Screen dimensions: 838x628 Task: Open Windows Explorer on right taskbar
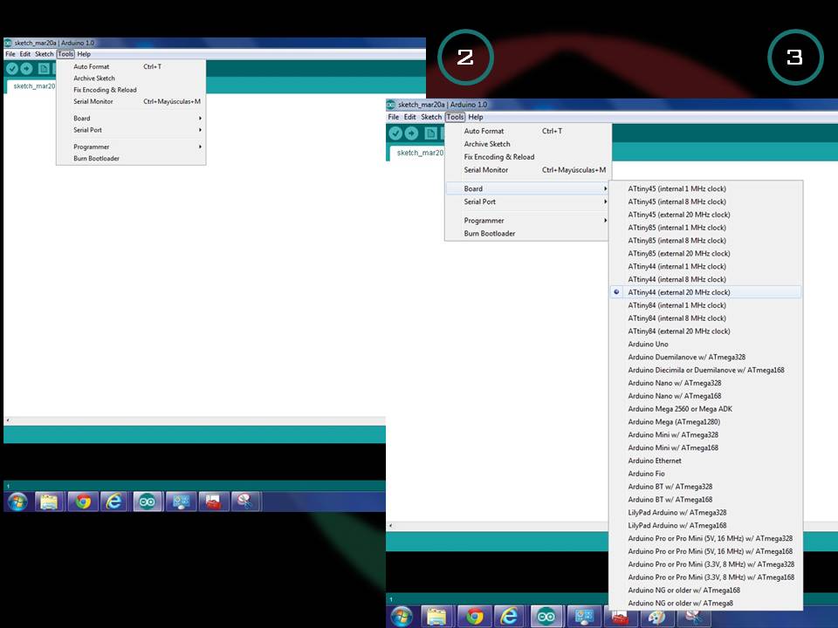click(436, 617)
